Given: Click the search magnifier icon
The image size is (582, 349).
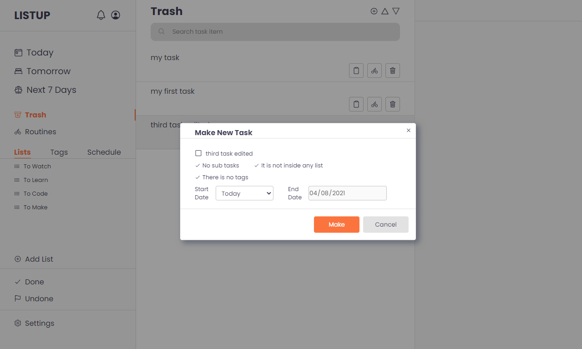Looking at the screenshot, I should [161, 31].
